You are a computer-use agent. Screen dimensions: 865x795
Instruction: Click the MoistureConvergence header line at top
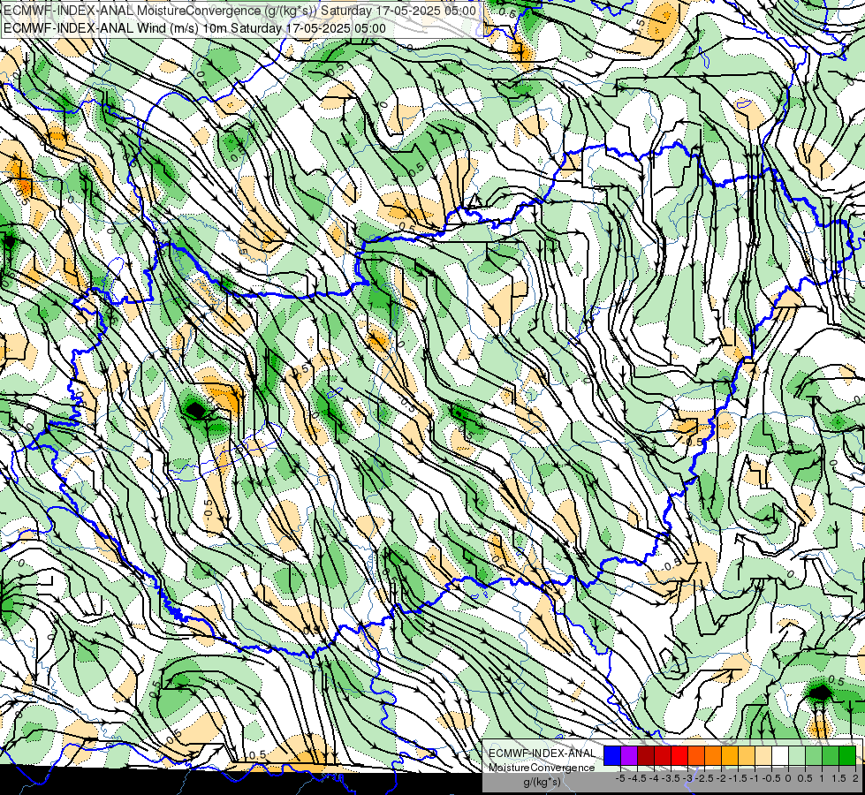point(239,11)
